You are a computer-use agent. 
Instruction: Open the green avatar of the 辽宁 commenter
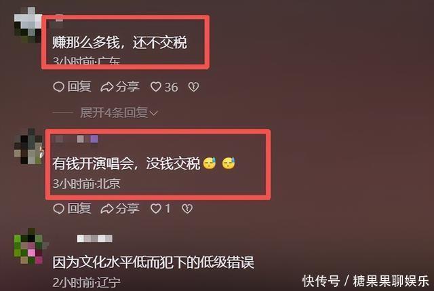tap(28, 246)
